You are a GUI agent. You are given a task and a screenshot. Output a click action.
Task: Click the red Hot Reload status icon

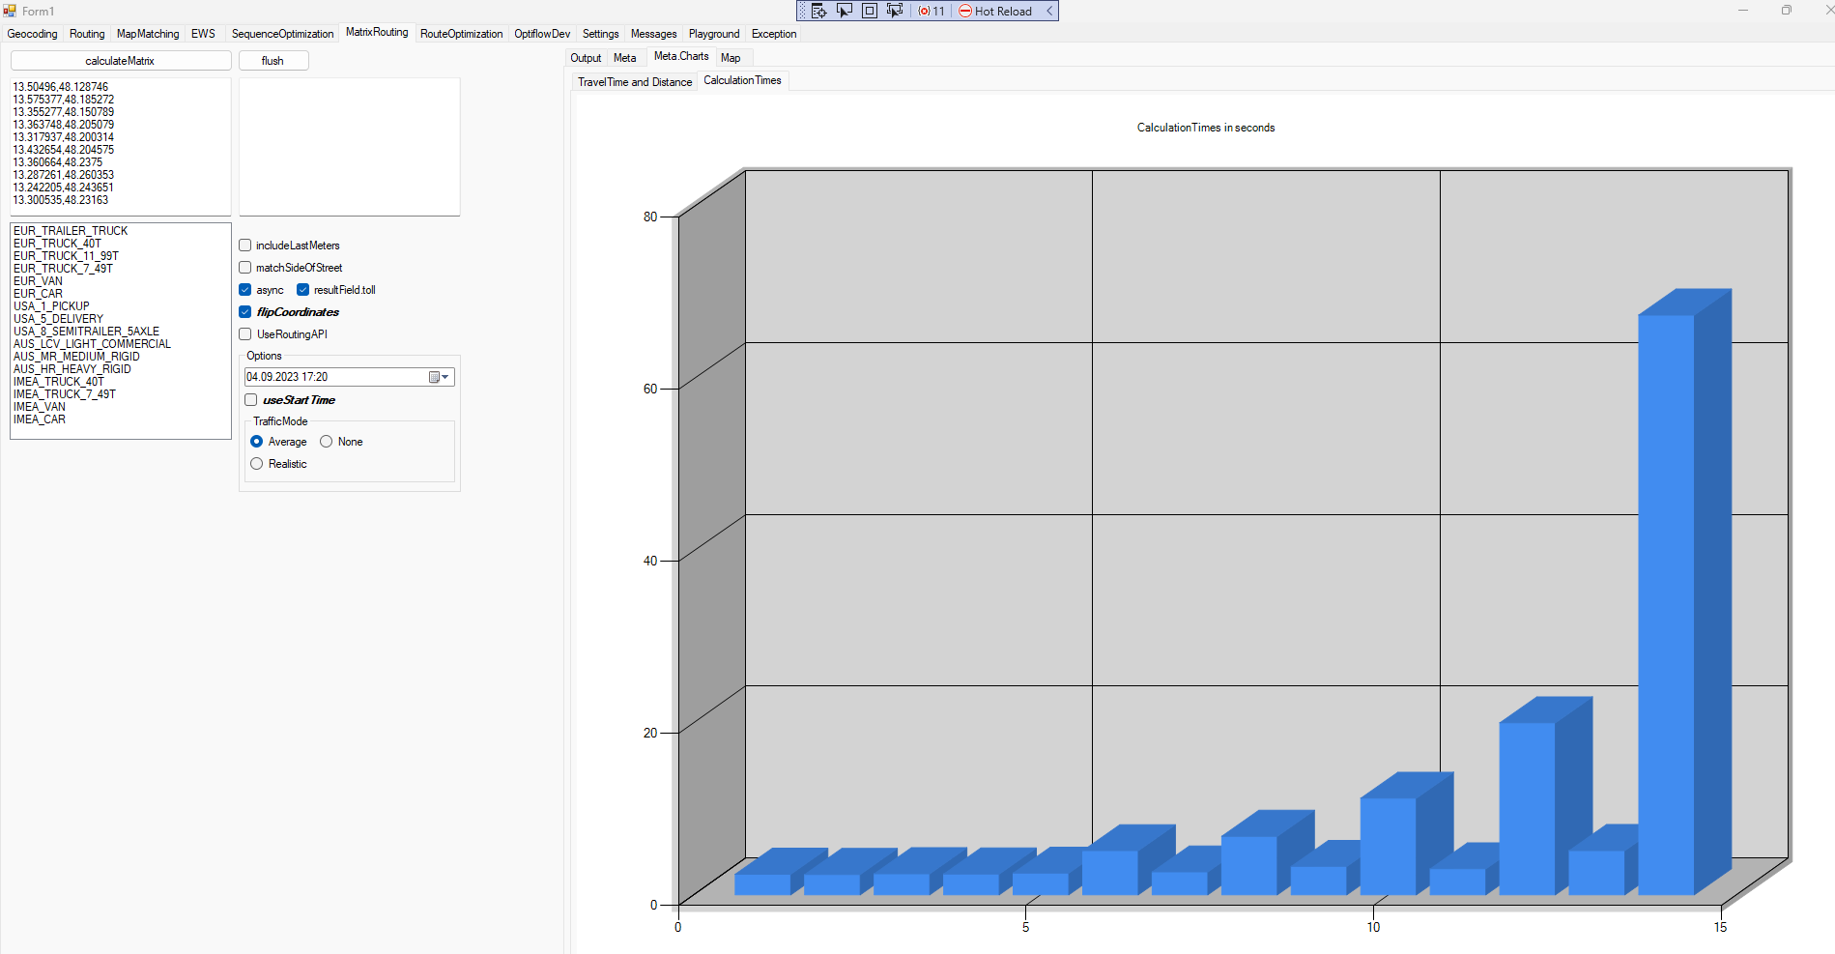click(965, 11)
